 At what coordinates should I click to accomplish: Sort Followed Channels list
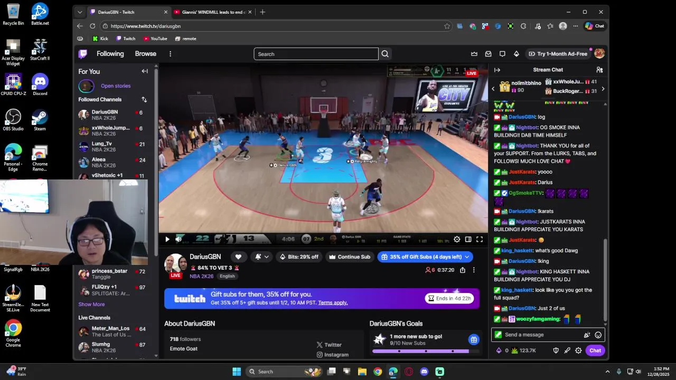point(144,99)
